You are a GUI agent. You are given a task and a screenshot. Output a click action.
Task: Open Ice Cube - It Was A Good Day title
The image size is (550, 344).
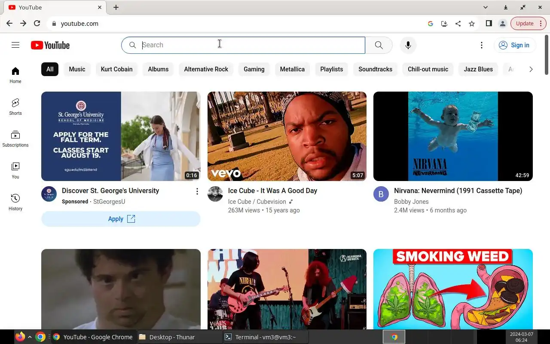(272, 191)
